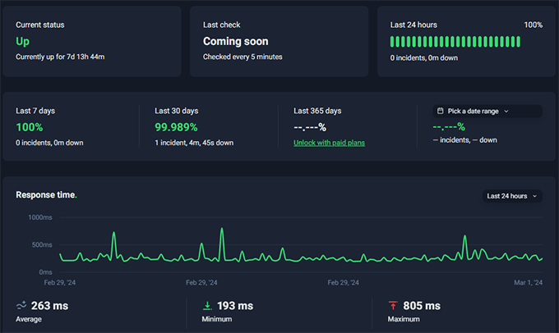
Task: Click the red maximum up-arrow icon
Action: [393, 306]
